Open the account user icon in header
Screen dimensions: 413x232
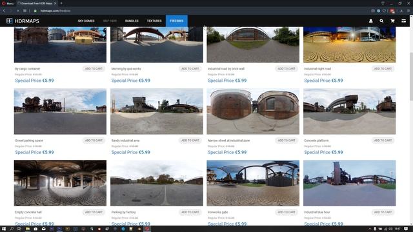[370, 21]
